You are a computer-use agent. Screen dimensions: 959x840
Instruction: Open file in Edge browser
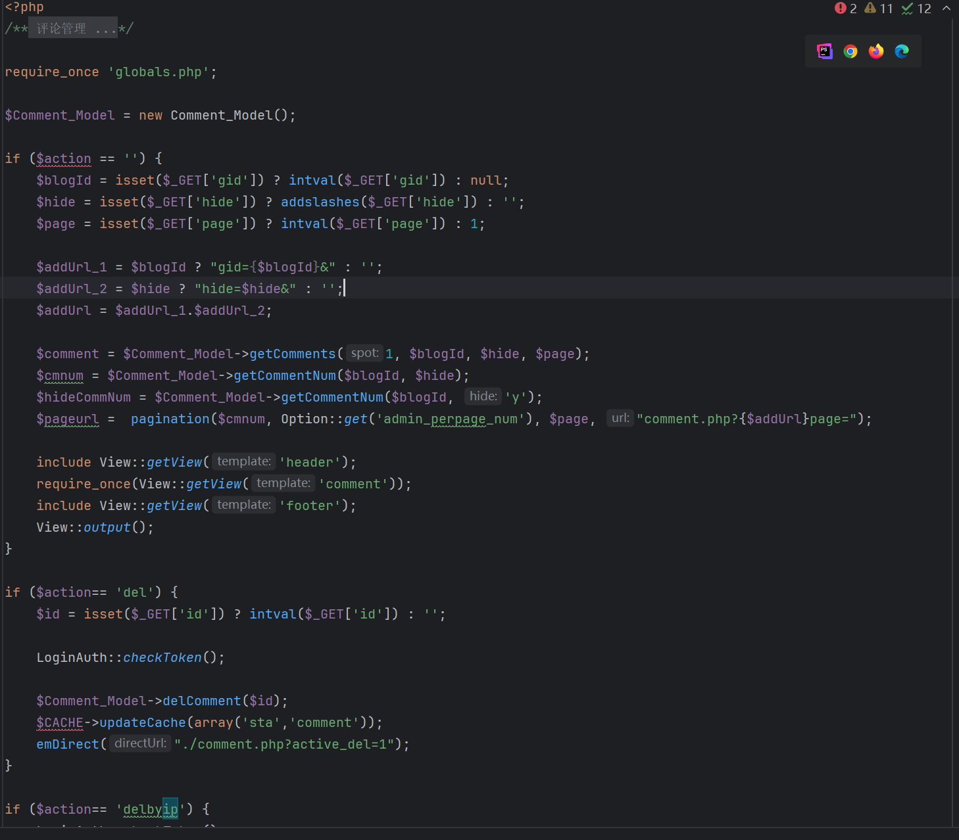point(902,51)
